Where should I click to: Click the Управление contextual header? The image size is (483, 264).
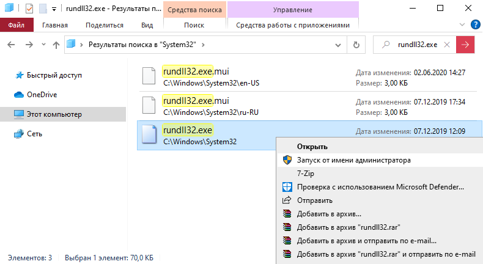pyautogui.click(x=293, y=10)
